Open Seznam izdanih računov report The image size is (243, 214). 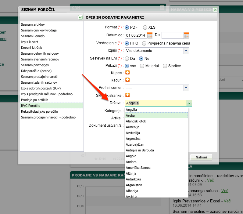pyautogui.click(x=52, y=82)
